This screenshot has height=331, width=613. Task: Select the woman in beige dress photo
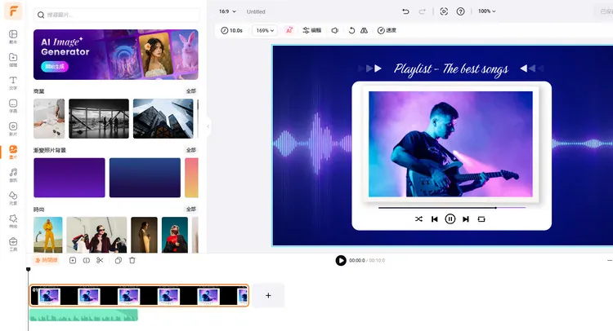(144, 235)
